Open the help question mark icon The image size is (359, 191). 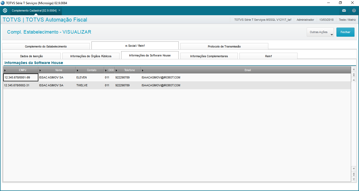(354, 10)
